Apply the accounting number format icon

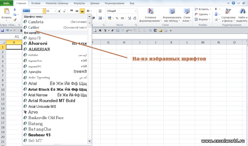point(109,18)
